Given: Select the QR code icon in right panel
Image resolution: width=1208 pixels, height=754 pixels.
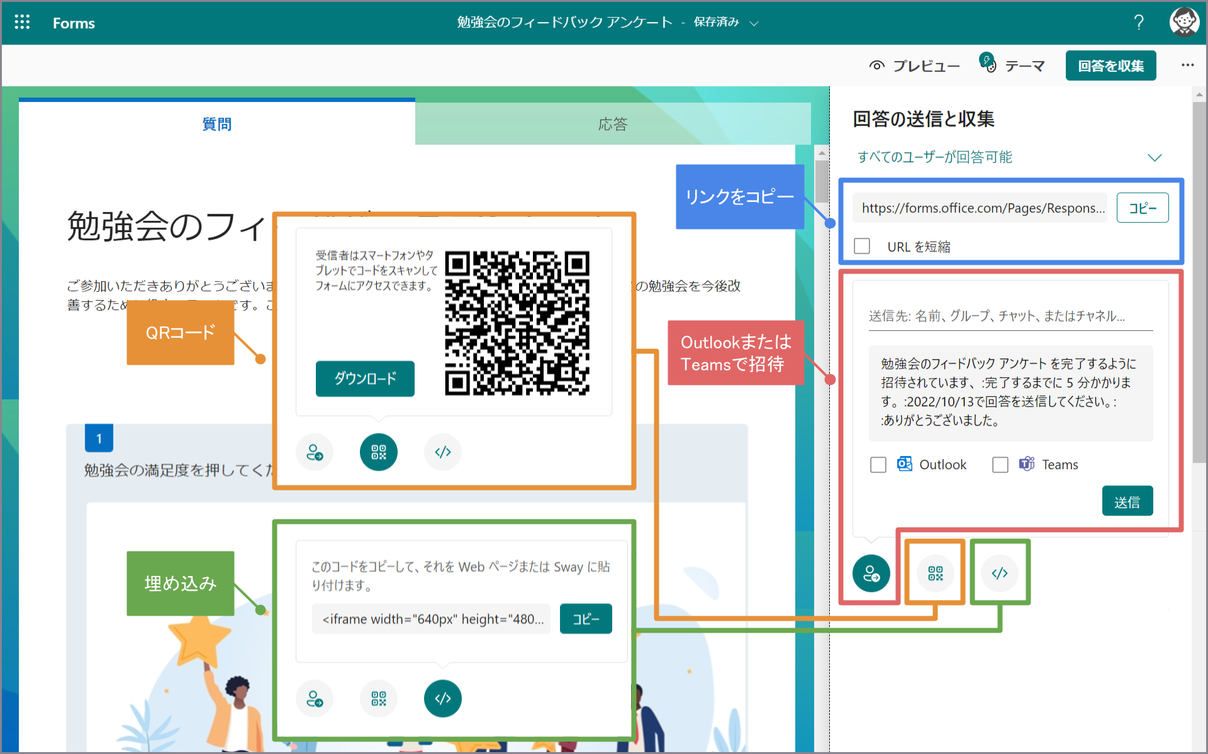Looking at the screenshot, I should coord(936,574).
